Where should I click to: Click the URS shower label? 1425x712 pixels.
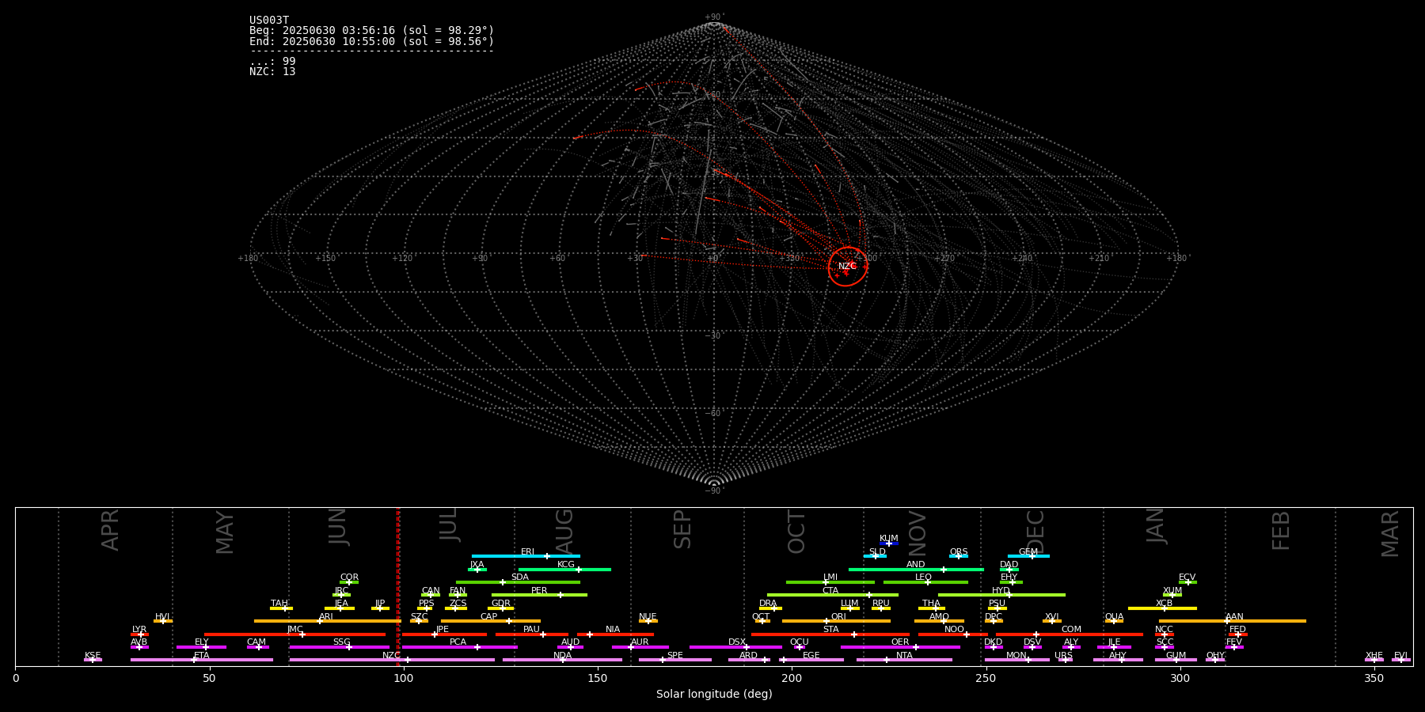click(x=1063, y=656)
